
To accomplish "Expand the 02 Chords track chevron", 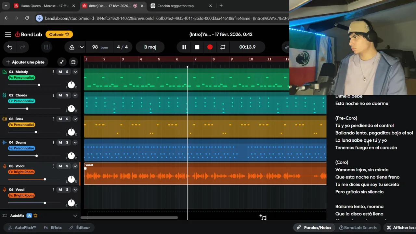I will (75, 95).
